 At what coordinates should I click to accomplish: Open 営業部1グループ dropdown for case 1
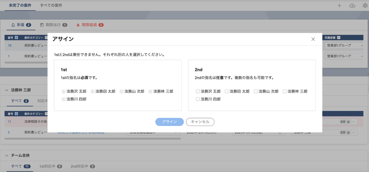pyautogui.click(x=344, y=56)
